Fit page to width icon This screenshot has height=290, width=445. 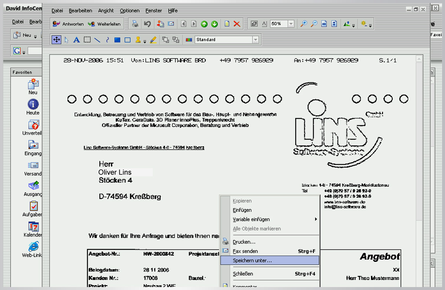324,24
